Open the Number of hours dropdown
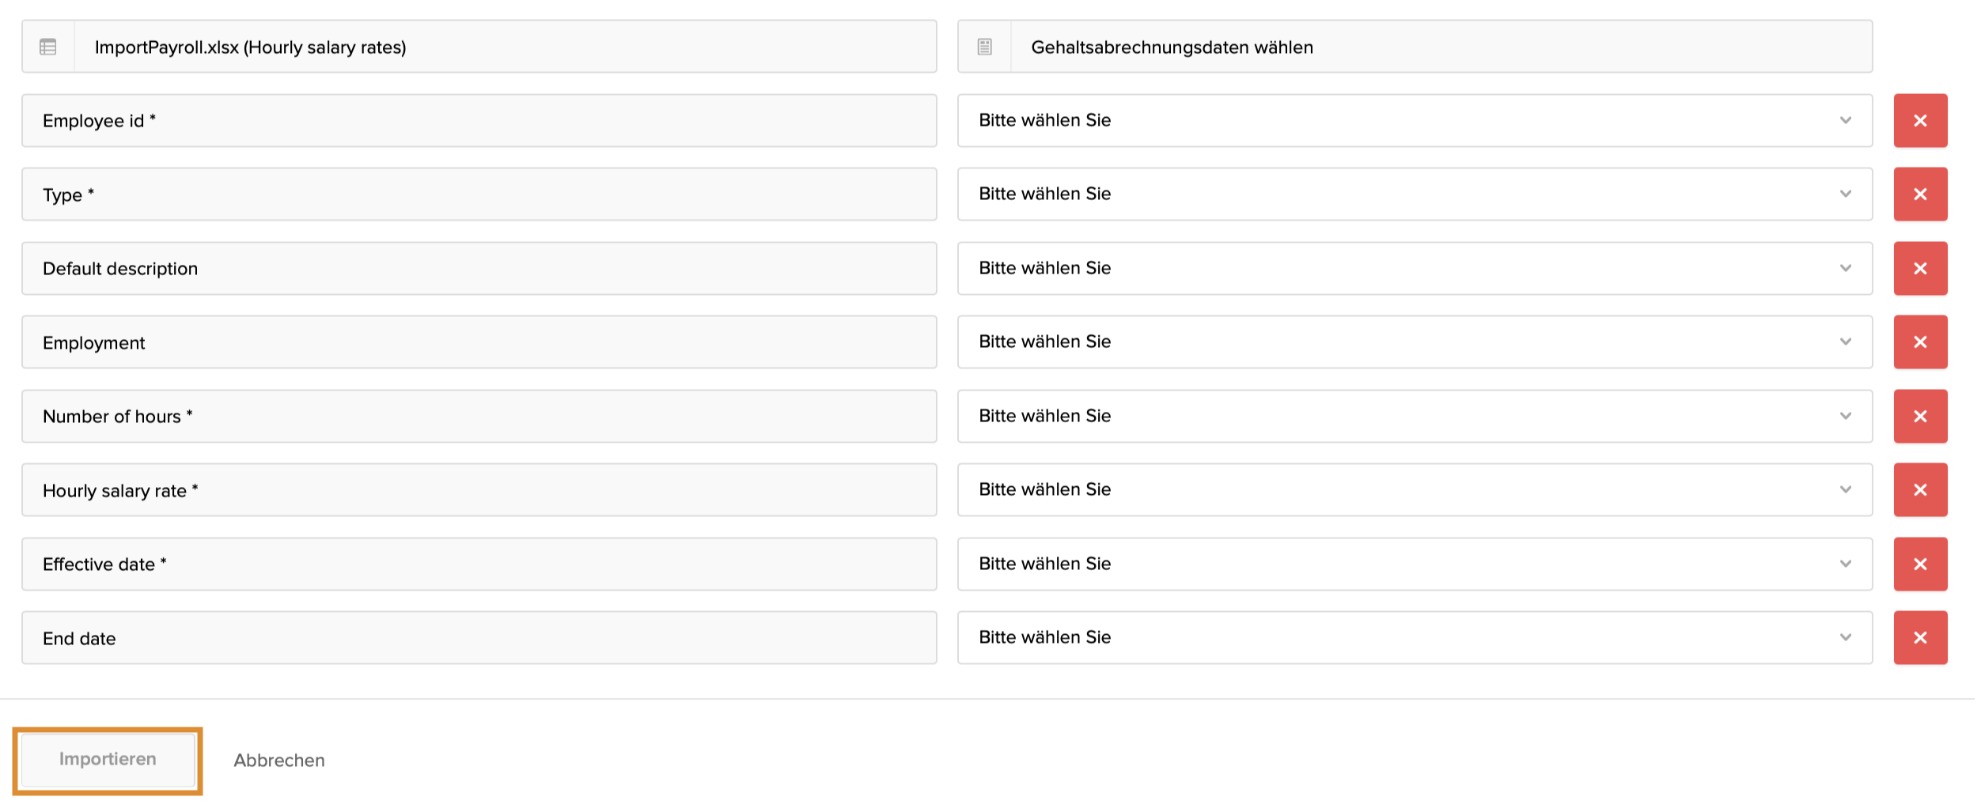The height and width of the screenshot is (808, 1981). tap(1414, 417)
